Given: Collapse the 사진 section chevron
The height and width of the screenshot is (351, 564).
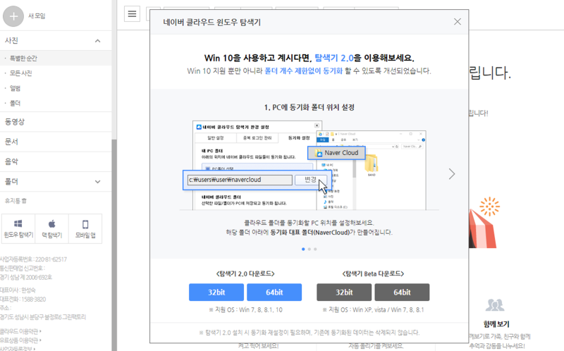Looking at the screenshot, I should pyautogui.click(x=97, y=41).
